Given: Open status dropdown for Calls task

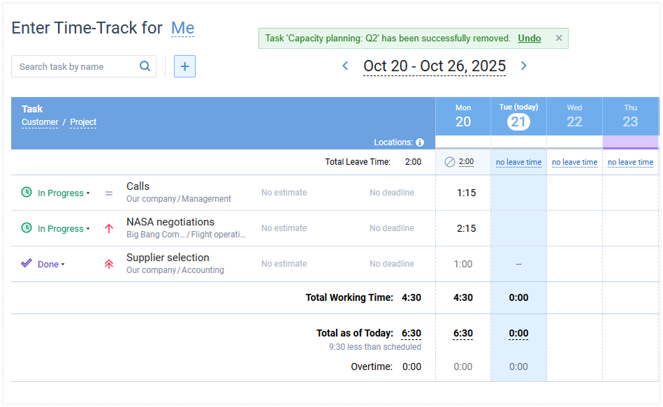Looking at the screenshot, I should pos(64,193).
